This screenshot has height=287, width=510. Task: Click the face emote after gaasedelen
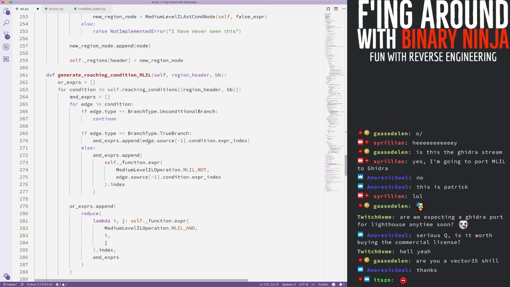tap(420, 206)
